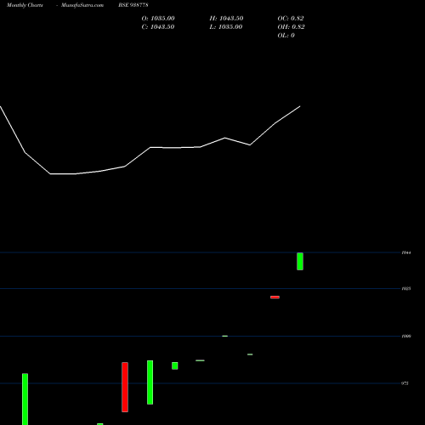Click the 975 price axis label
425x425 pixels.
point(405,383)
